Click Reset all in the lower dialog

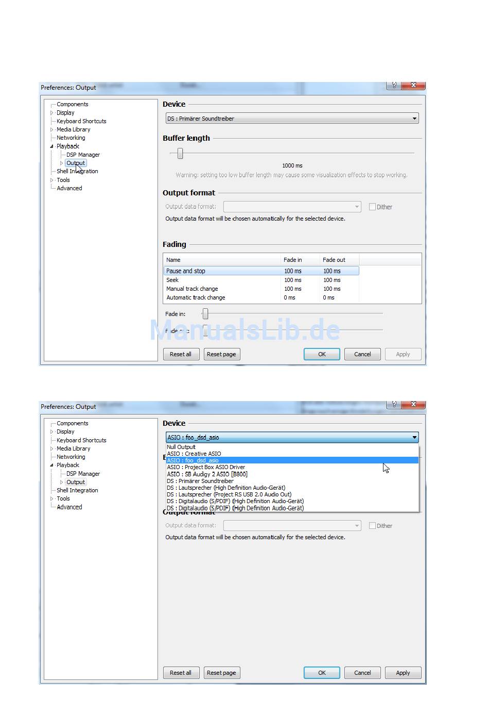181,673
